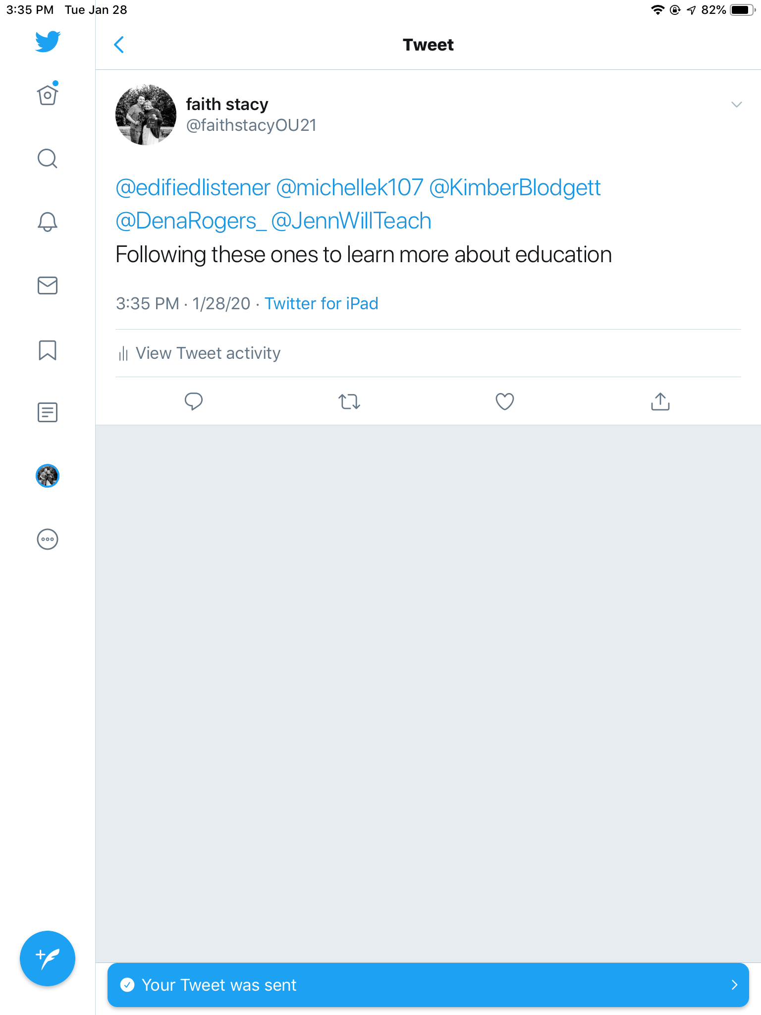Open the Search magnifier in sidebar
Viewport: 761px width, 1015px height.
pos(48,159)
